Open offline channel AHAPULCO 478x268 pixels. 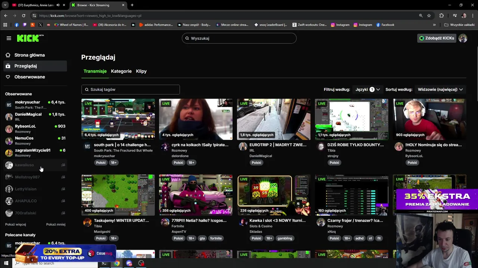35,201
